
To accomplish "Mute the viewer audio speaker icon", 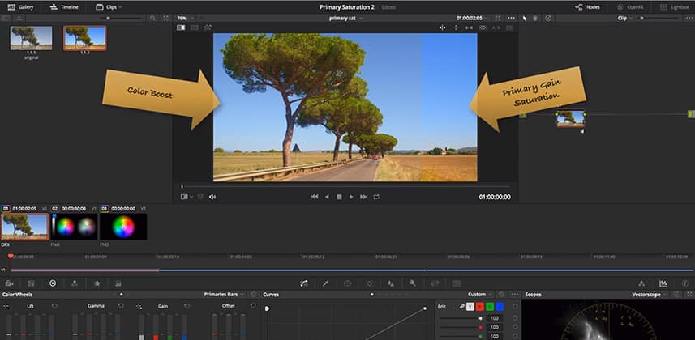I will [x=212, y=197].
